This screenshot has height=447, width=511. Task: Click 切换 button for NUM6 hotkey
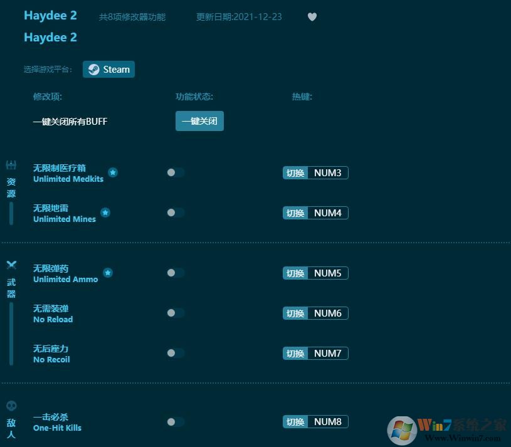pyautogui.click(x=295, y=313)
